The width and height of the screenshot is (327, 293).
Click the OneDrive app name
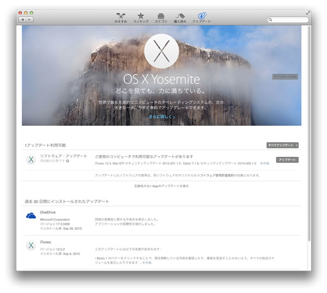coord(48,212)
